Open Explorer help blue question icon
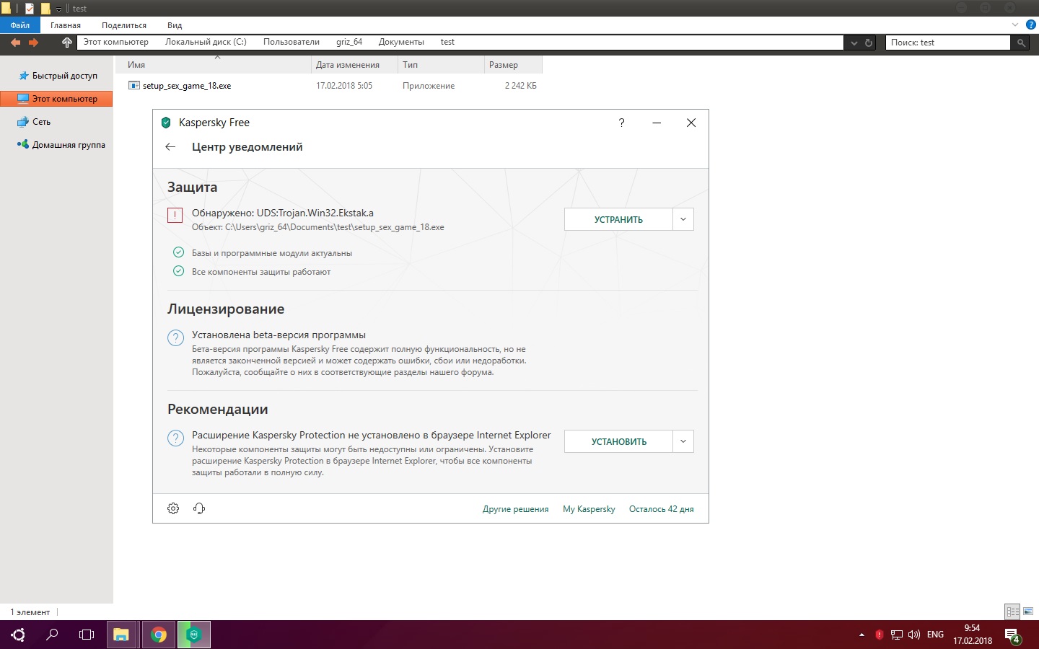Viewport: 1039px width, 649px height. [x=1031, y=25]
